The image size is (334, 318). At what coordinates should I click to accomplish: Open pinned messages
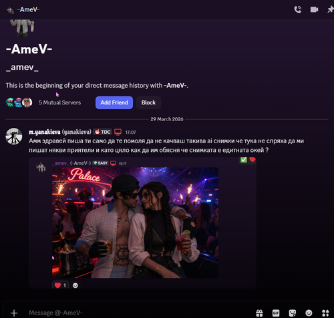tap(330, 9)
